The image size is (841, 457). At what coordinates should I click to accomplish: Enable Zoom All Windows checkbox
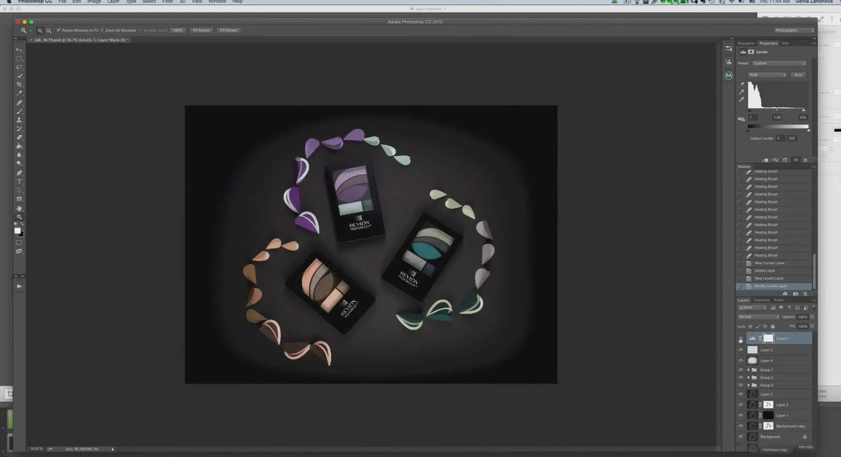pyautogui.click(x=102, y=30)
